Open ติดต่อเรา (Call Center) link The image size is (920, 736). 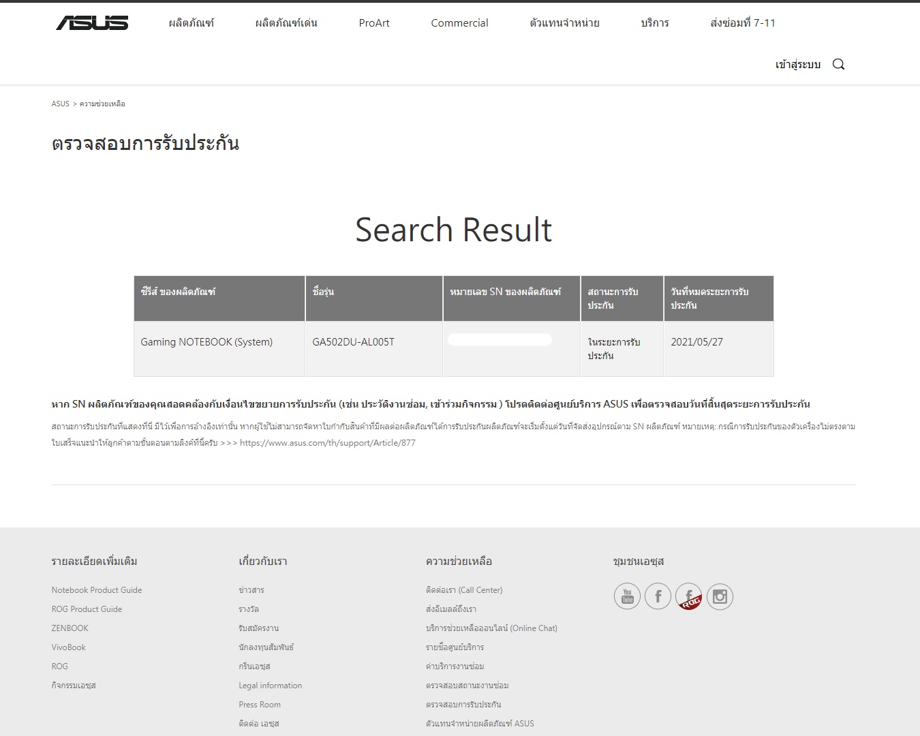pos(464,590)
